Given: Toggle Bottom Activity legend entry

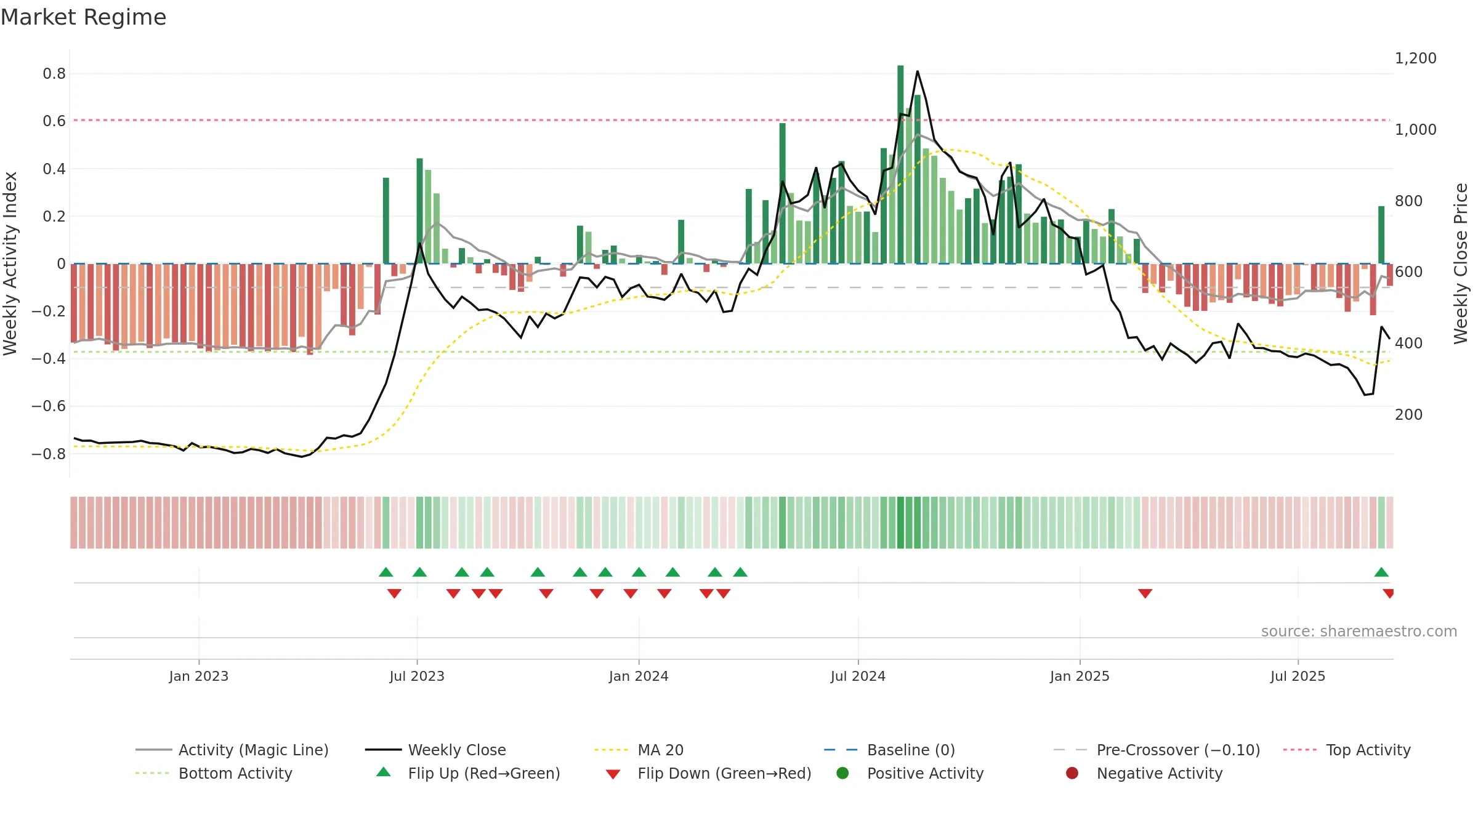Looking at the screenshot, I should (x=214, y=773).
